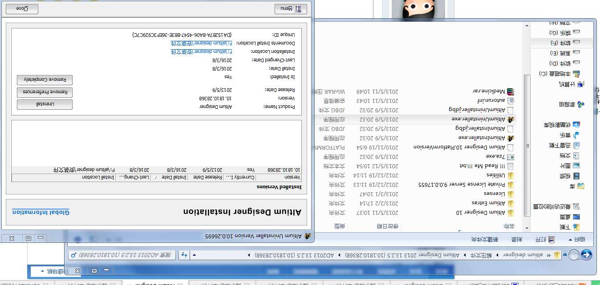Sort files by the 类型 column header
Screen dimensions: 600x285
coord(339,227)
